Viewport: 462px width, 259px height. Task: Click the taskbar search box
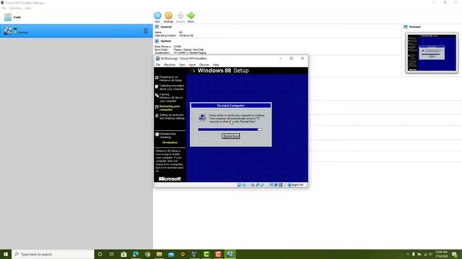click(53, 254)
